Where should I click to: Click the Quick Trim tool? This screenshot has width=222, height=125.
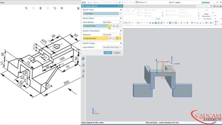tap(171, 11)
